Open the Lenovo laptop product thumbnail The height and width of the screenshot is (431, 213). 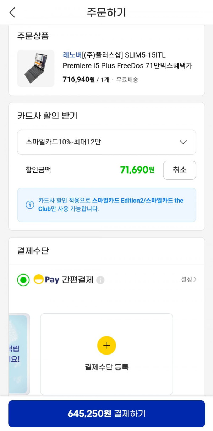[x=36, y=68]
